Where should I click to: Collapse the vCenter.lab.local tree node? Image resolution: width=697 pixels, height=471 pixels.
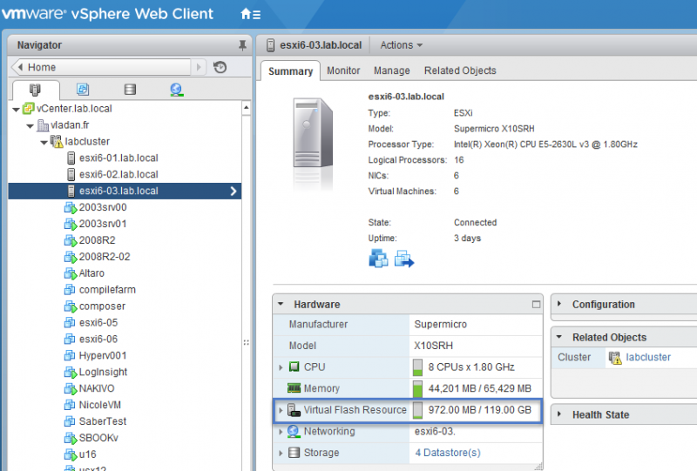coord(17,110)
